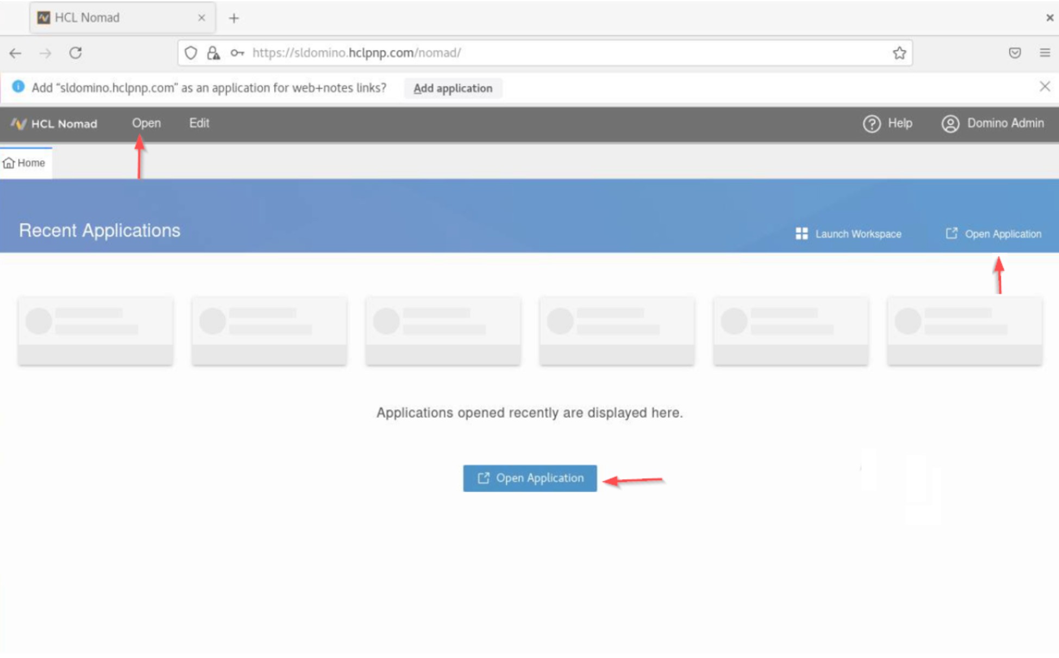Image resolution: width=1059 pixels, height=658 pixels.
Task: Open the Pocket save icon
Action: click(1014, 53)
